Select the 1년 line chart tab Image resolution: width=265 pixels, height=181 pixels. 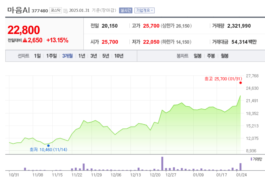[x=82, y=56]
